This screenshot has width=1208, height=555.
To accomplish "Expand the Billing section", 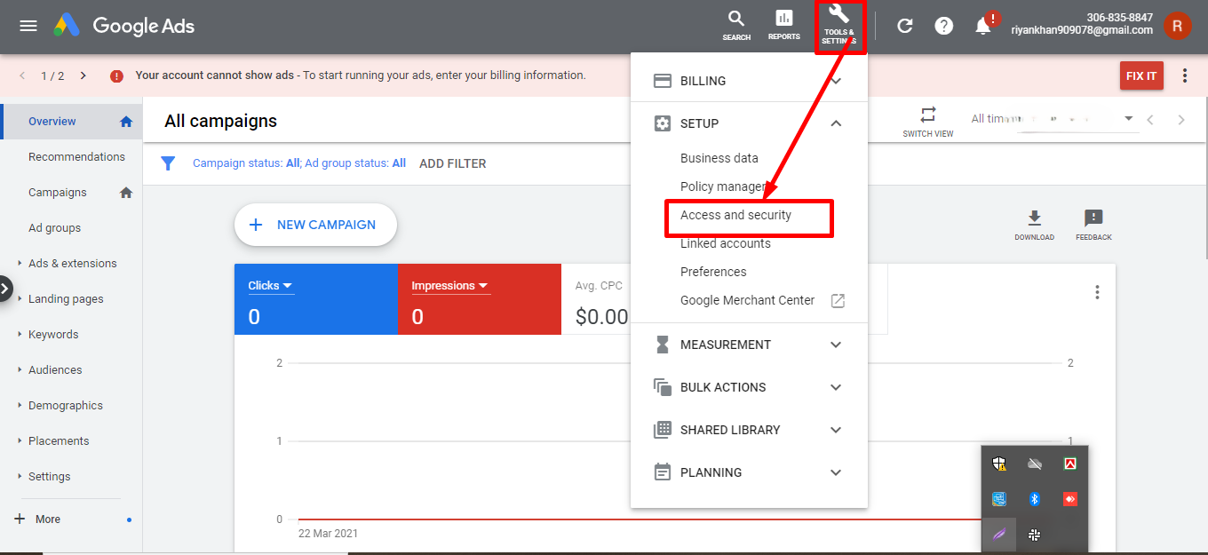I will click(x=836, y=81).
